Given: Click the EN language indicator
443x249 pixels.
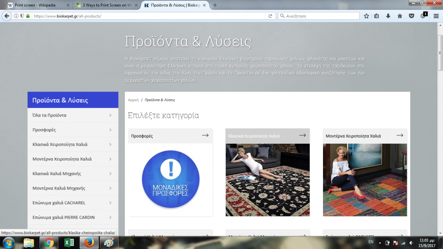Looking at the screenshot, I should (371, 242).
